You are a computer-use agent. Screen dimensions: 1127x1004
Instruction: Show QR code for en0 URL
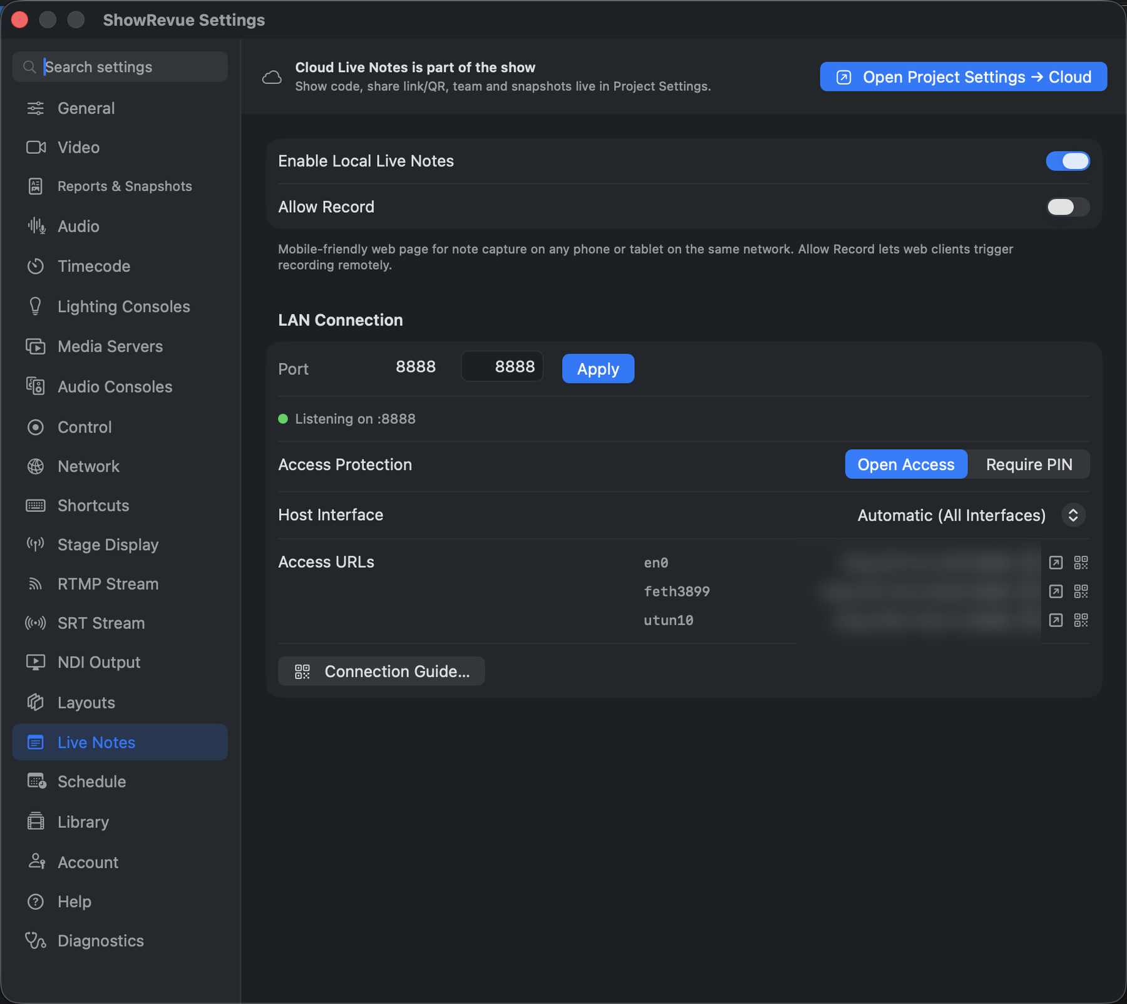click(x=1081, y=563)
